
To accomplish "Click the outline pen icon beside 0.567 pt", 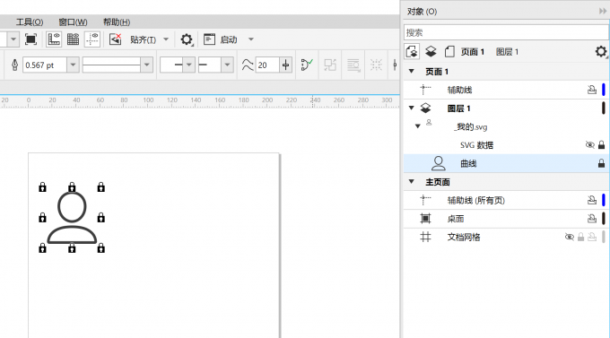I will coord(14,65).
